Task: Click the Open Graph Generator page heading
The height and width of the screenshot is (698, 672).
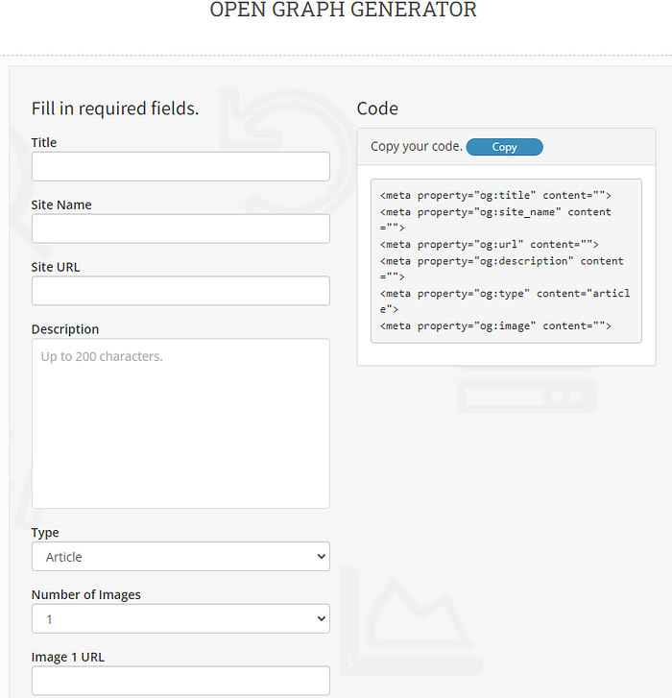Action: pos(343,10)
